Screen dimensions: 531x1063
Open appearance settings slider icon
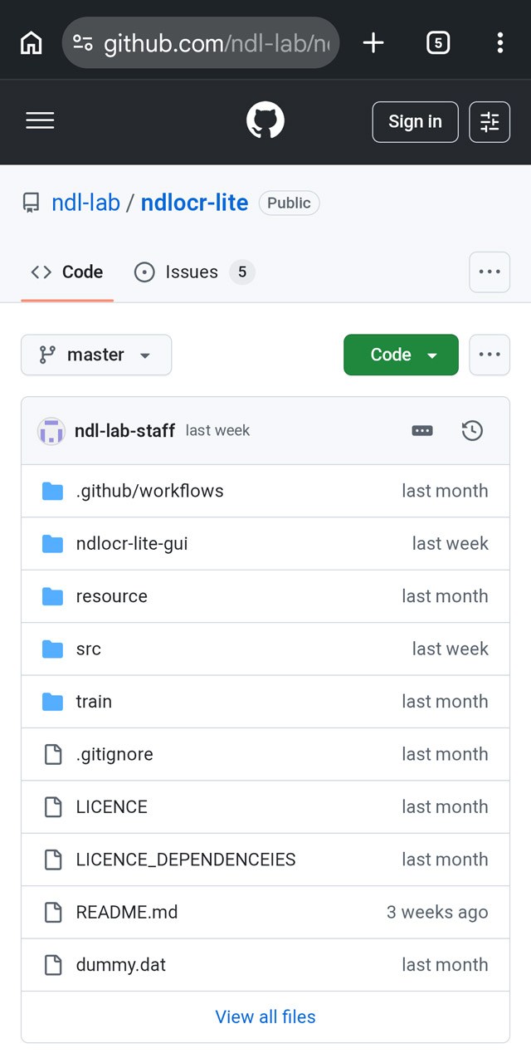click(490, 122)
